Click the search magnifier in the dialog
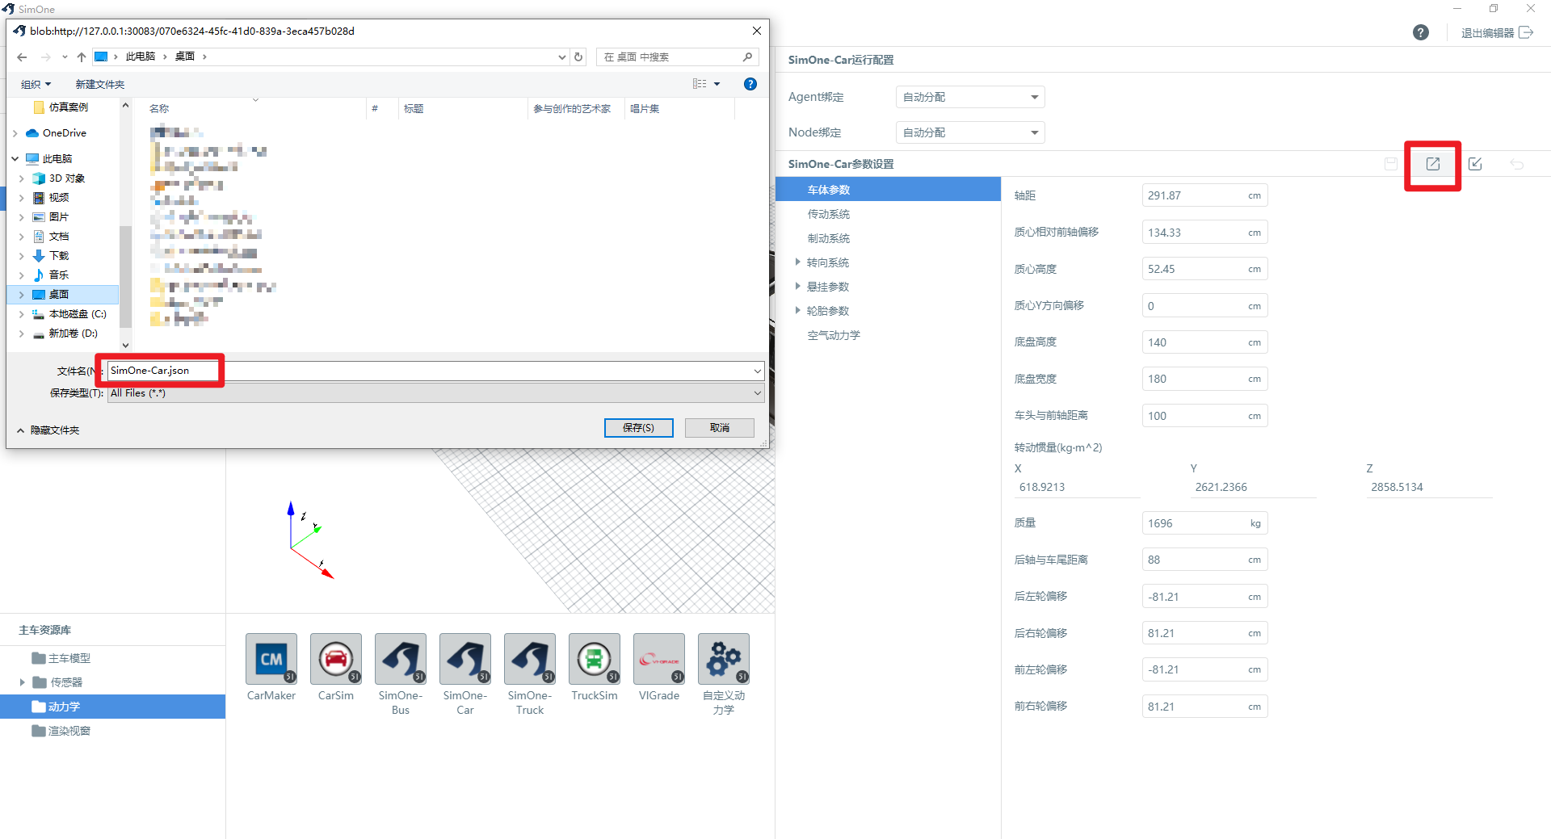This screenshot has height=839, width=1551. tap(747, 57)
